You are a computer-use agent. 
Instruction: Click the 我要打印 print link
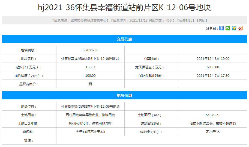tap(186, 20)
